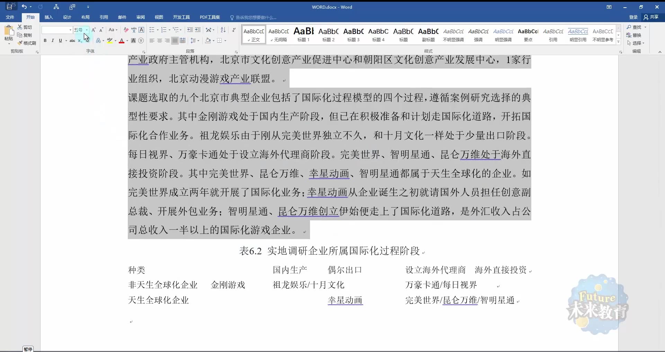Apply character shading (gray A) icon
This screenshot has height=352, width=665.
133,41
